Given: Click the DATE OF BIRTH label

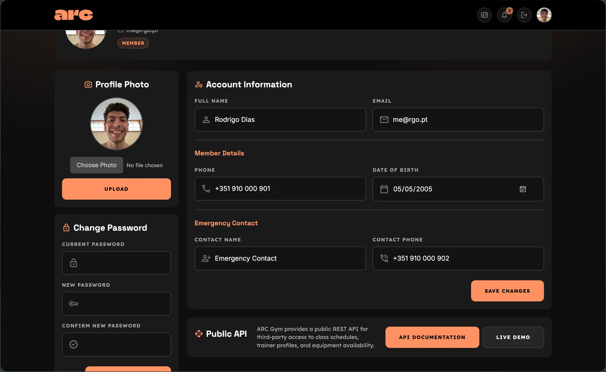Looking at the screenshot, I should pyautogui.click(x=396, y=170).
